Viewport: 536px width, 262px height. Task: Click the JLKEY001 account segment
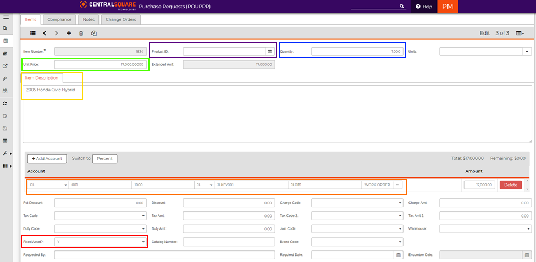[x=251, y=185]
